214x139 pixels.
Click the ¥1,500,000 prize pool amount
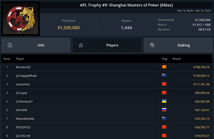point(69,28)
